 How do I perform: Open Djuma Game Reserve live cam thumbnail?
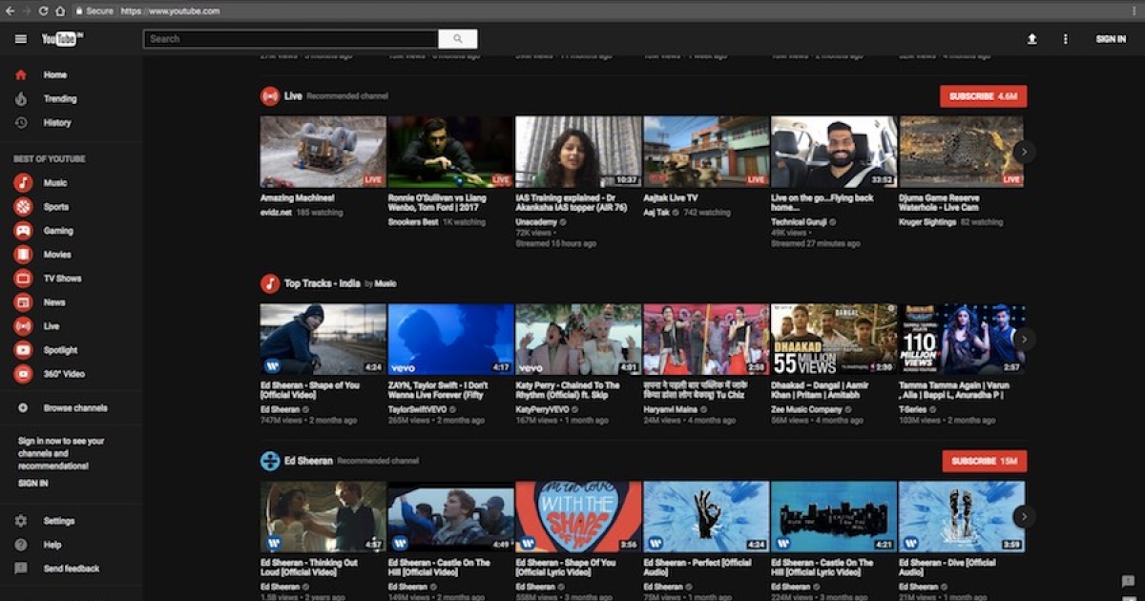962,152
